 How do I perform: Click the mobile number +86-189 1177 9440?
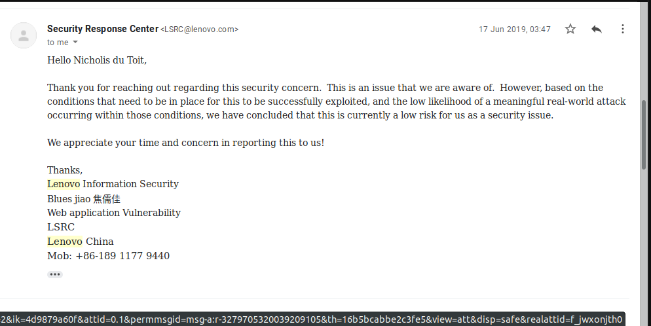pyautogui.click(x=123, y=256)
